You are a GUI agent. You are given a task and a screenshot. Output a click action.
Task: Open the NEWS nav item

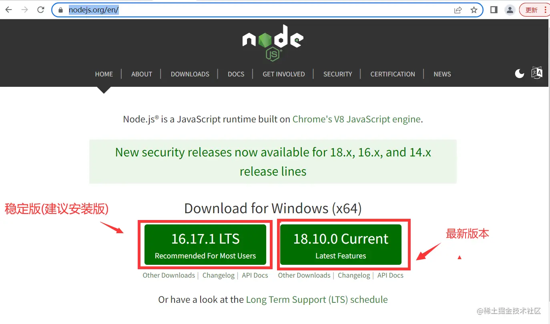tap(442, 74)
